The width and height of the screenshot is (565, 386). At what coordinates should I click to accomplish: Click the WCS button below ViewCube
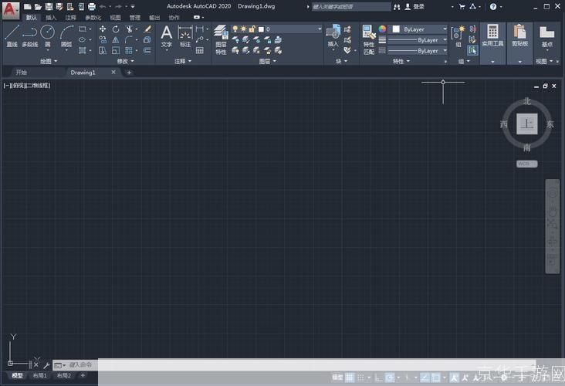(527, 164)
